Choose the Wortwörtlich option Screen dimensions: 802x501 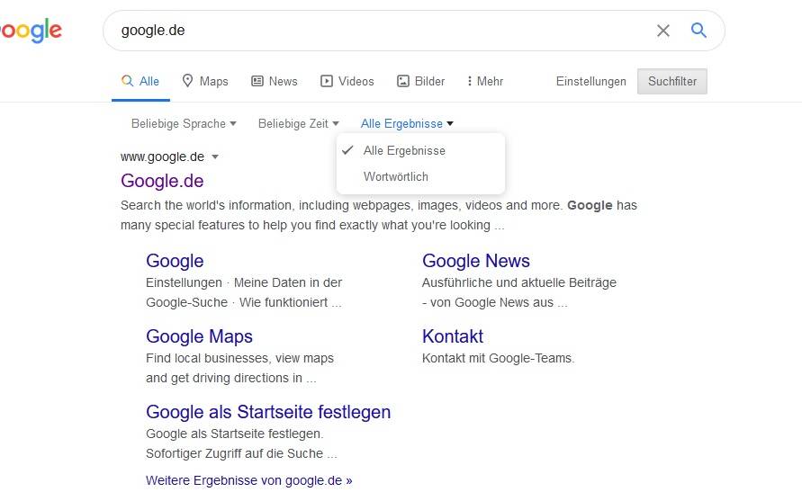point(396,176)
